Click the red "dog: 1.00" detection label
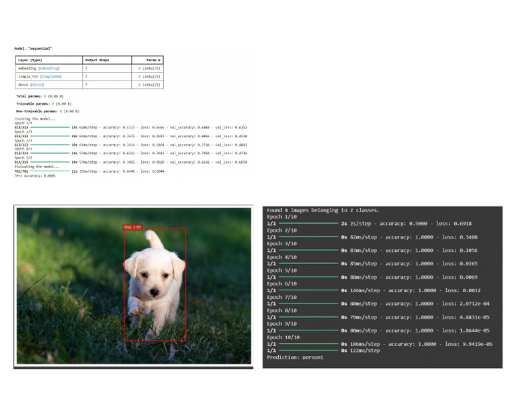The width and height of the screenshot is (516, 399). pos(132,227)
